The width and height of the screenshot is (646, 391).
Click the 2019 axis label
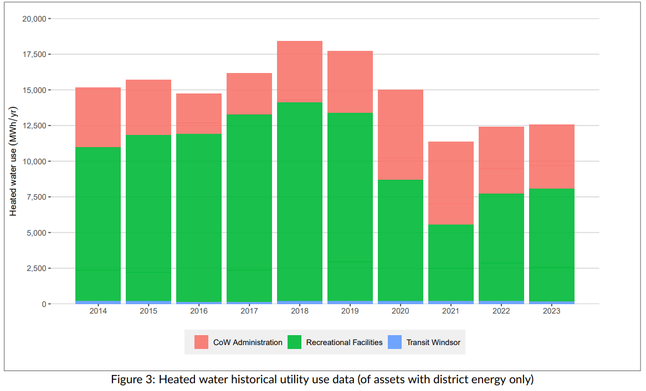[350, 311]
